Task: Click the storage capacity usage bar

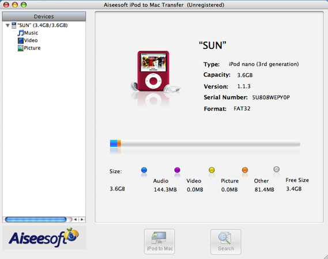Action: pos(205,143)
